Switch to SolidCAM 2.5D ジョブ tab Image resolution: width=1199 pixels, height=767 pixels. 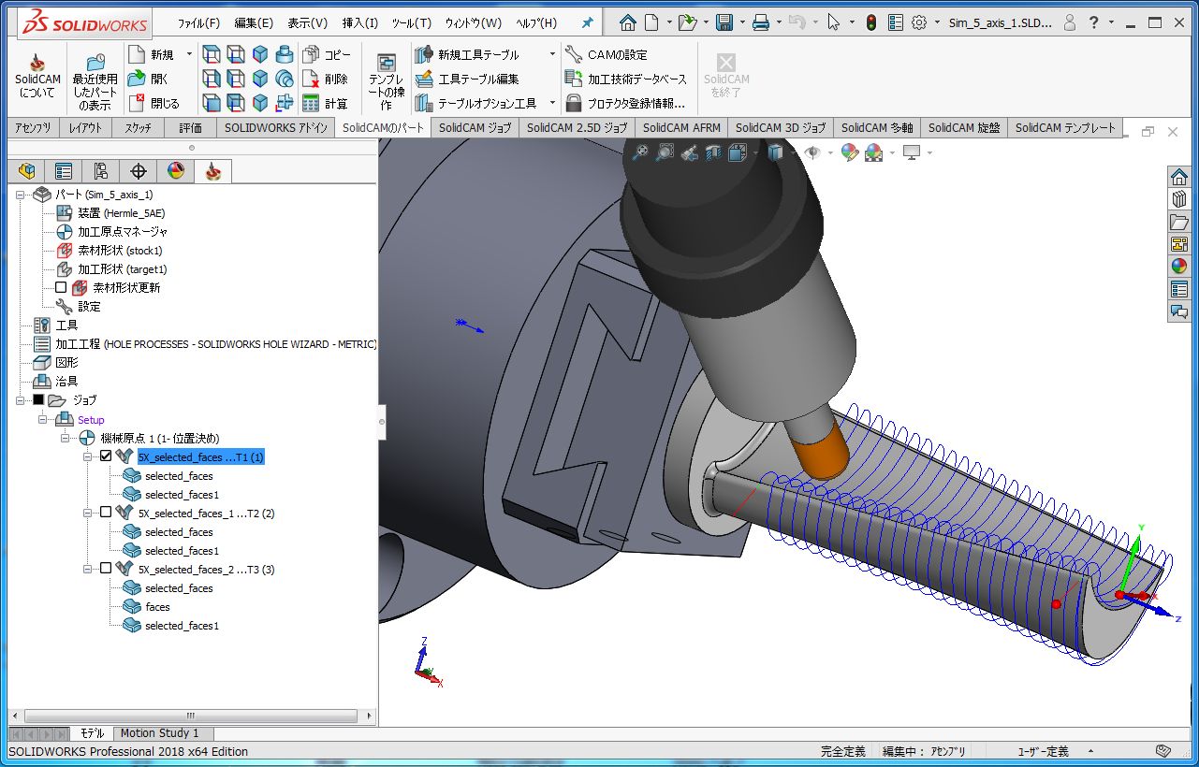(577, 128)
